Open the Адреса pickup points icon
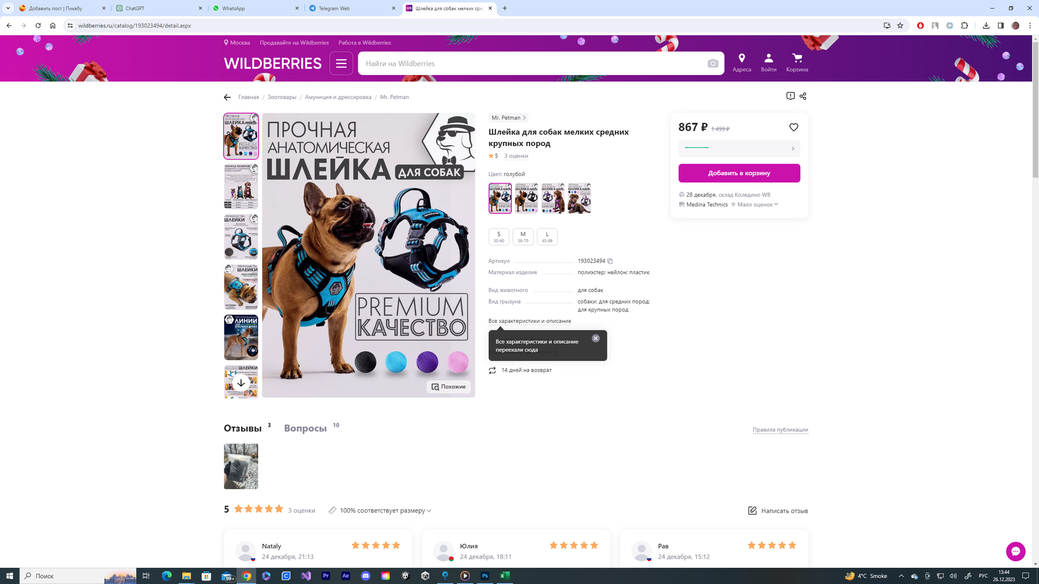Viewport: 1039px width, 584px height. tap(742, 63)
